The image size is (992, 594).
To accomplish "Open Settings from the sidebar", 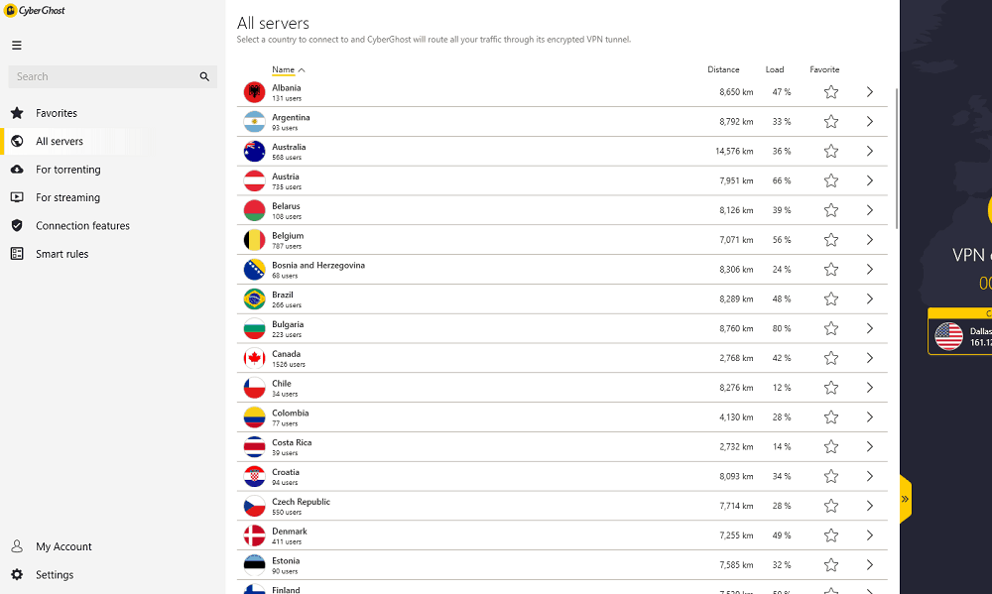I will coord(55,575).
